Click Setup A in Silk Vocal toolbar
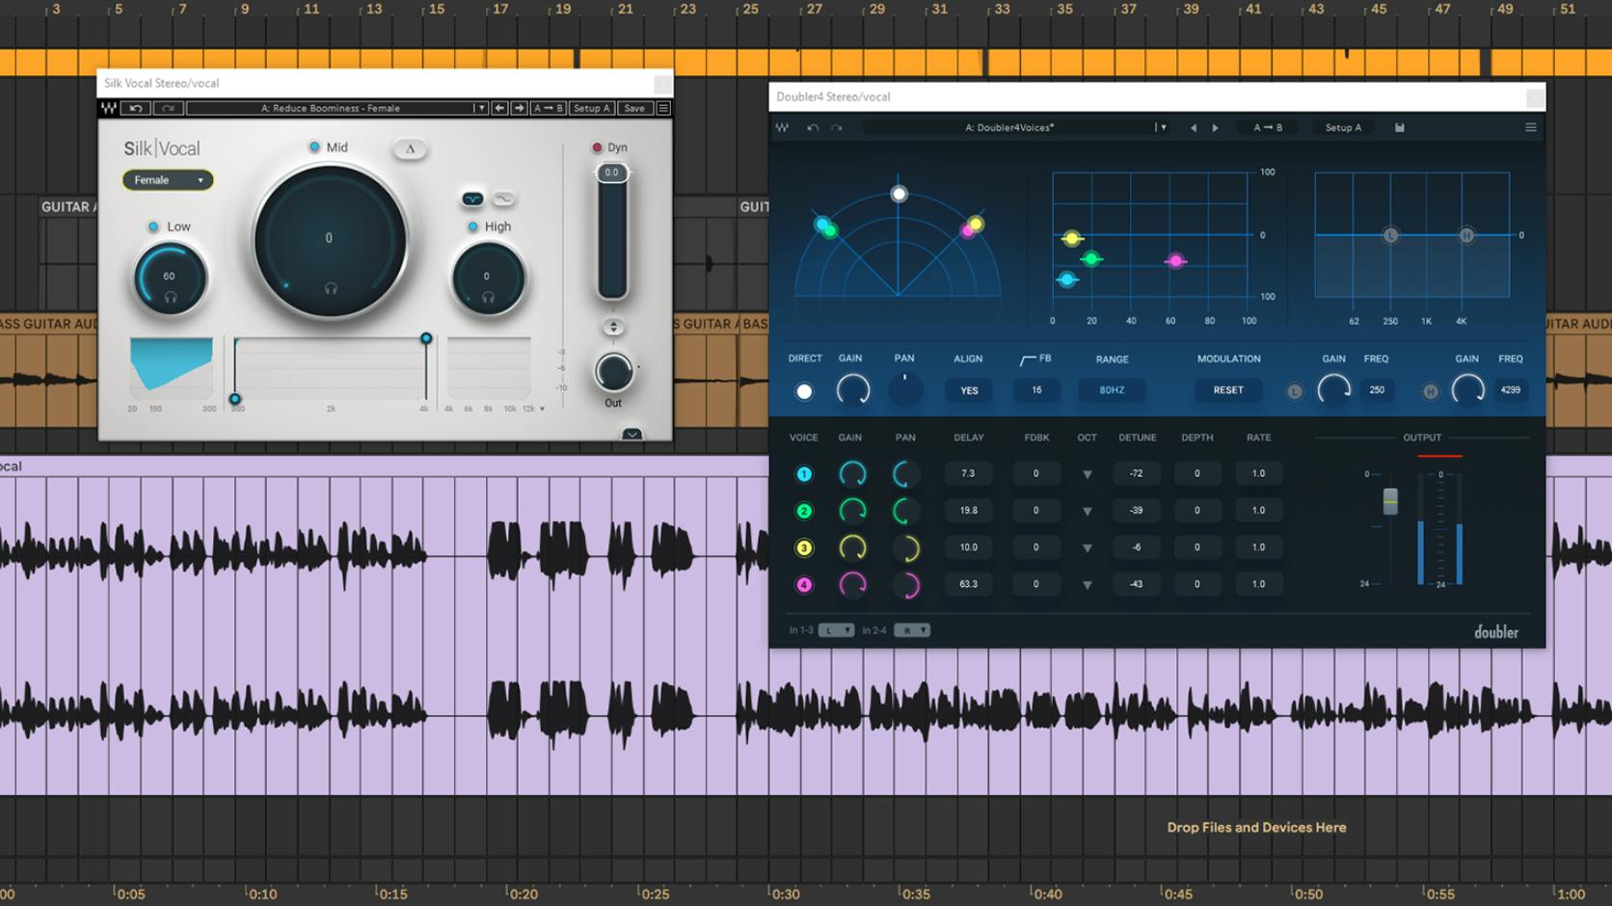This screenshot has height=906, width=1612. click(x=592, y=108)
